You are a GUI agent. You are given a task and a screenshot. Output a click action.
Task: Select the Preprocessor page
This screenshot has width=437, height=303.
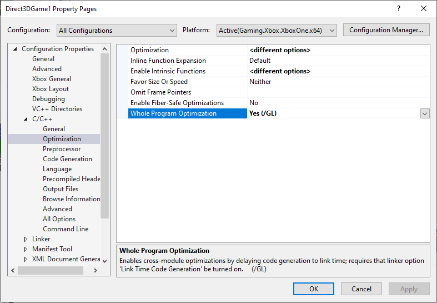62,149
